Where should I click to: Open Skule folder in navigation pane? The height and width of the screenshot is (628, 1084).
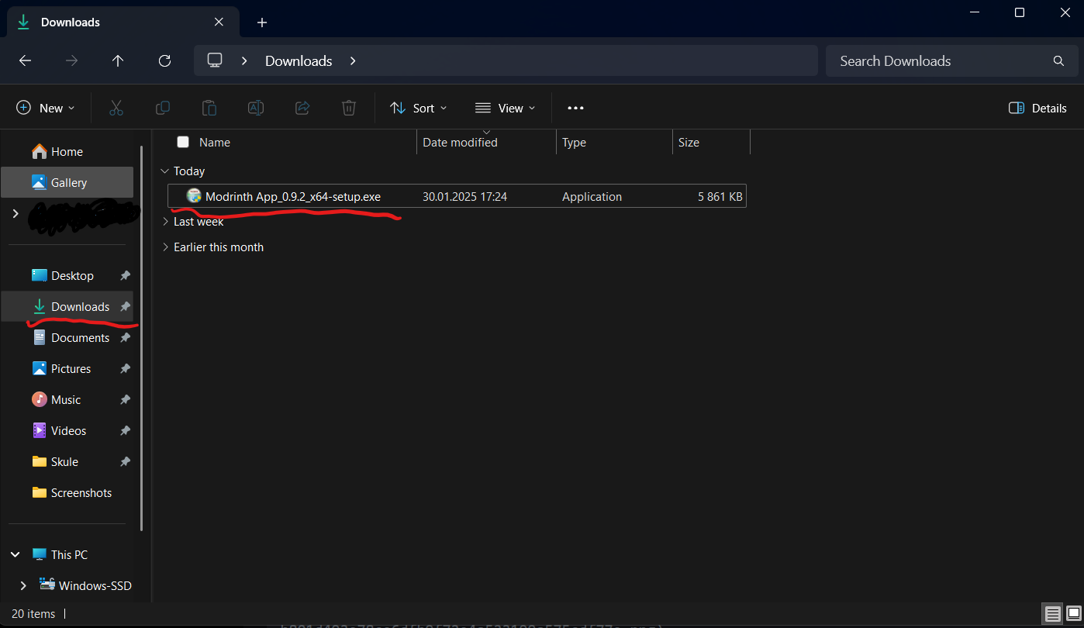[x=67, y=462]
